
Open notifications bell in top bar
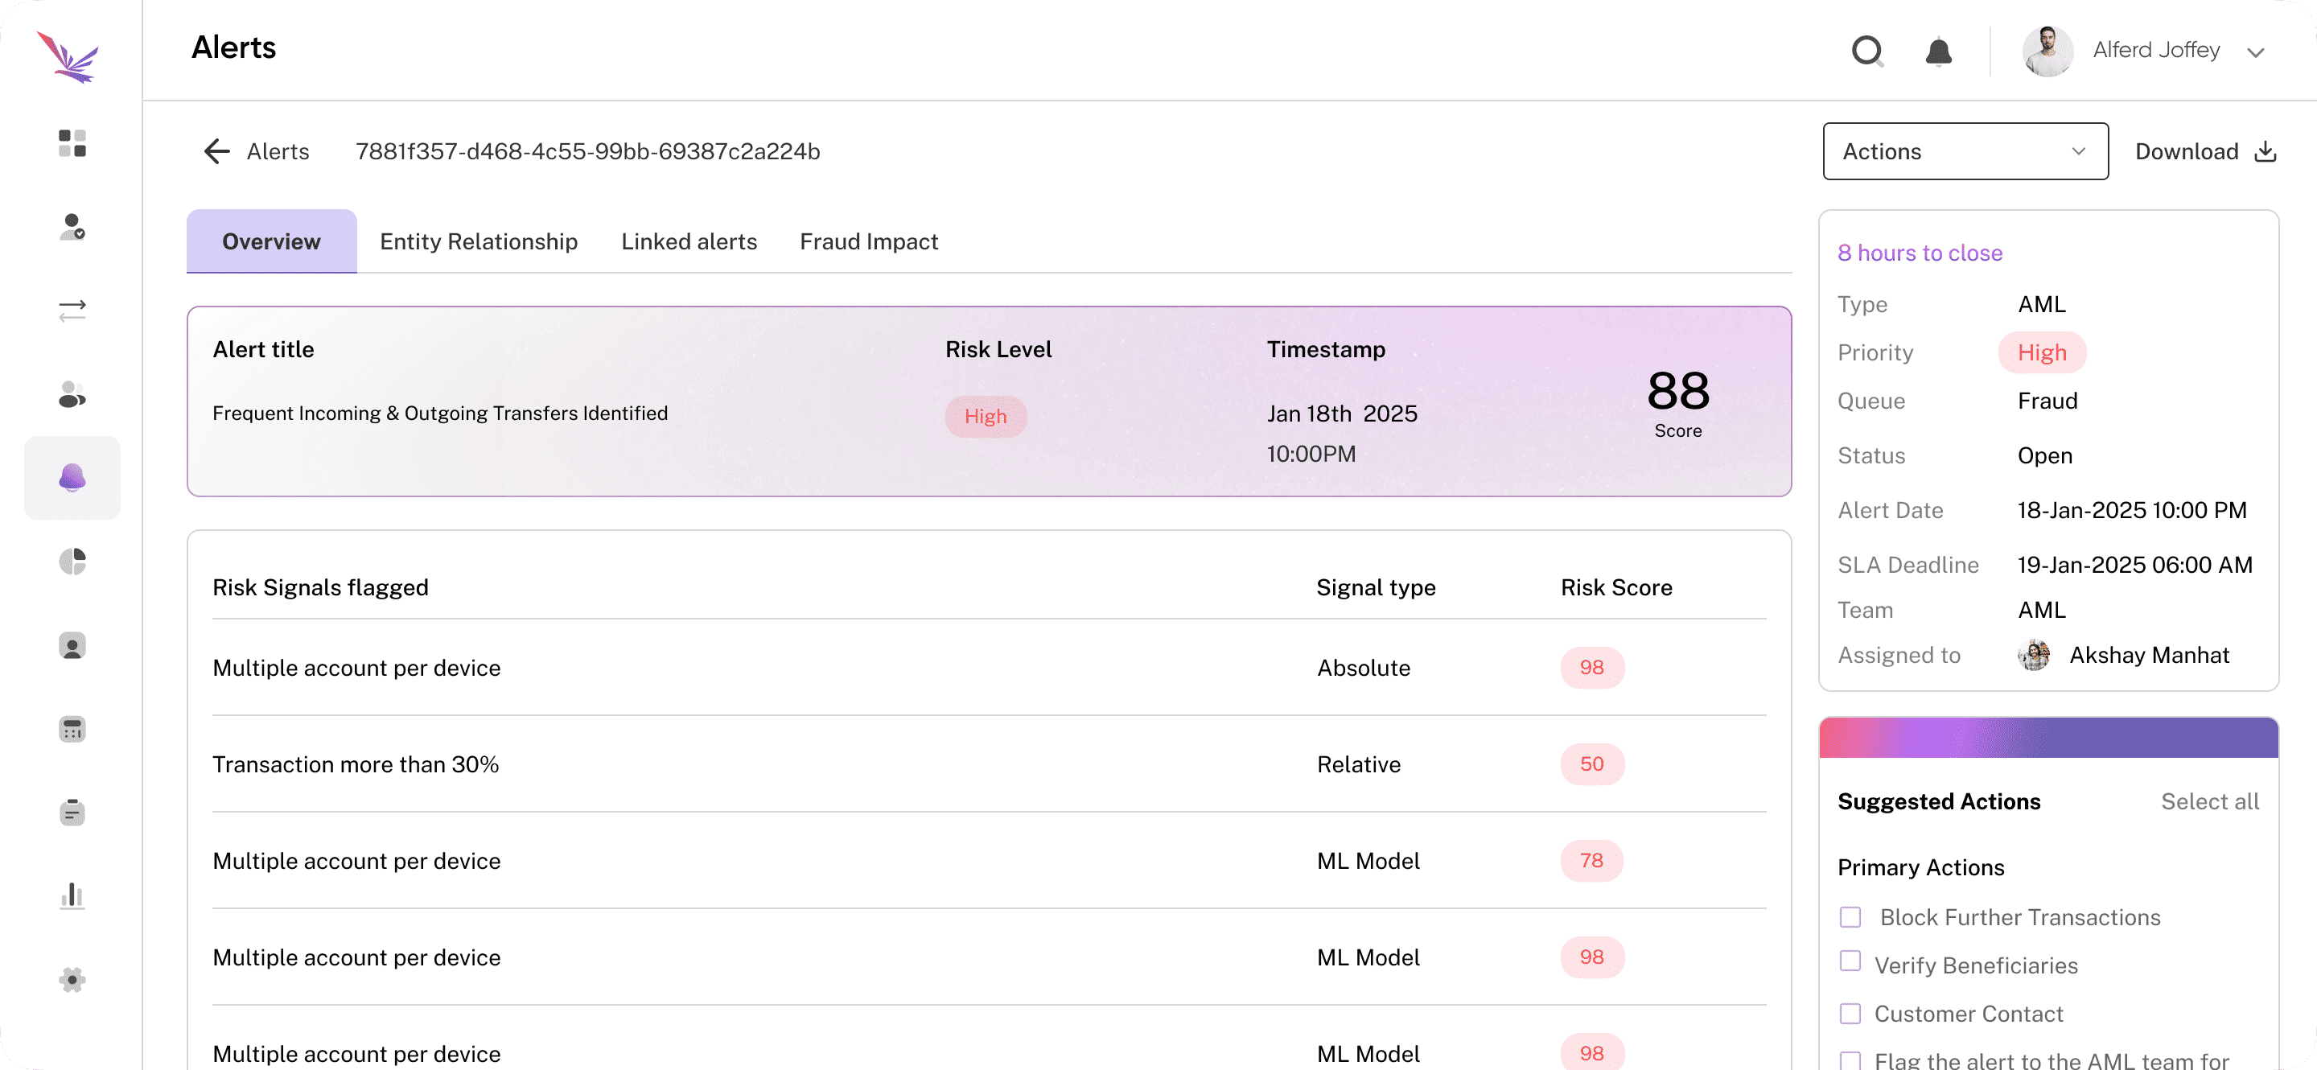coord(1939,51)
